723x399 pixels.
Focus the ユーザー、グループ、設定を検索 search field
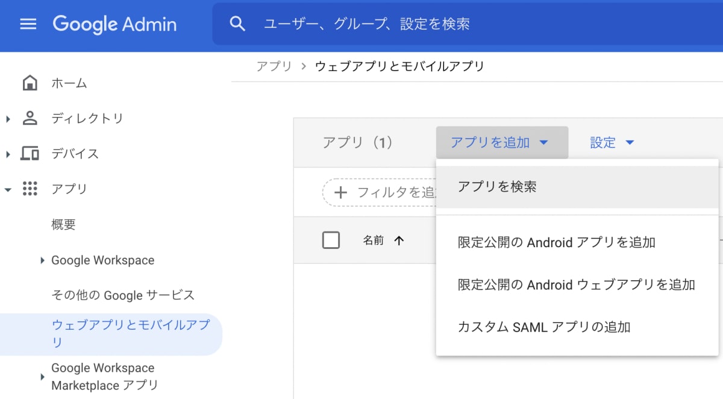(468, 24)
